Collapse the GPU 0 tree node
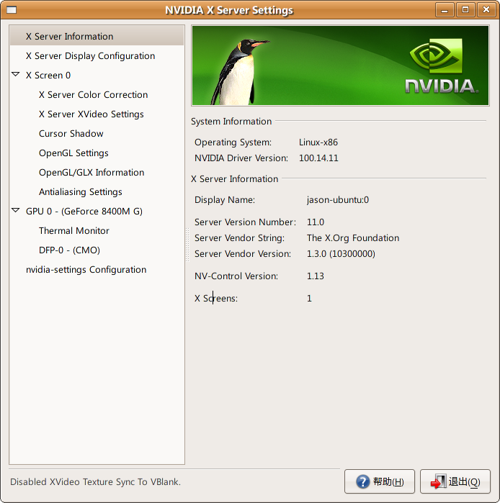 coord(15,211)
